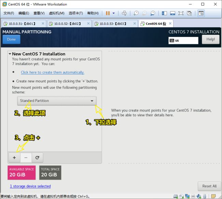Click the sound card status bar icon

pyautogui.click(x=199, y=196)
